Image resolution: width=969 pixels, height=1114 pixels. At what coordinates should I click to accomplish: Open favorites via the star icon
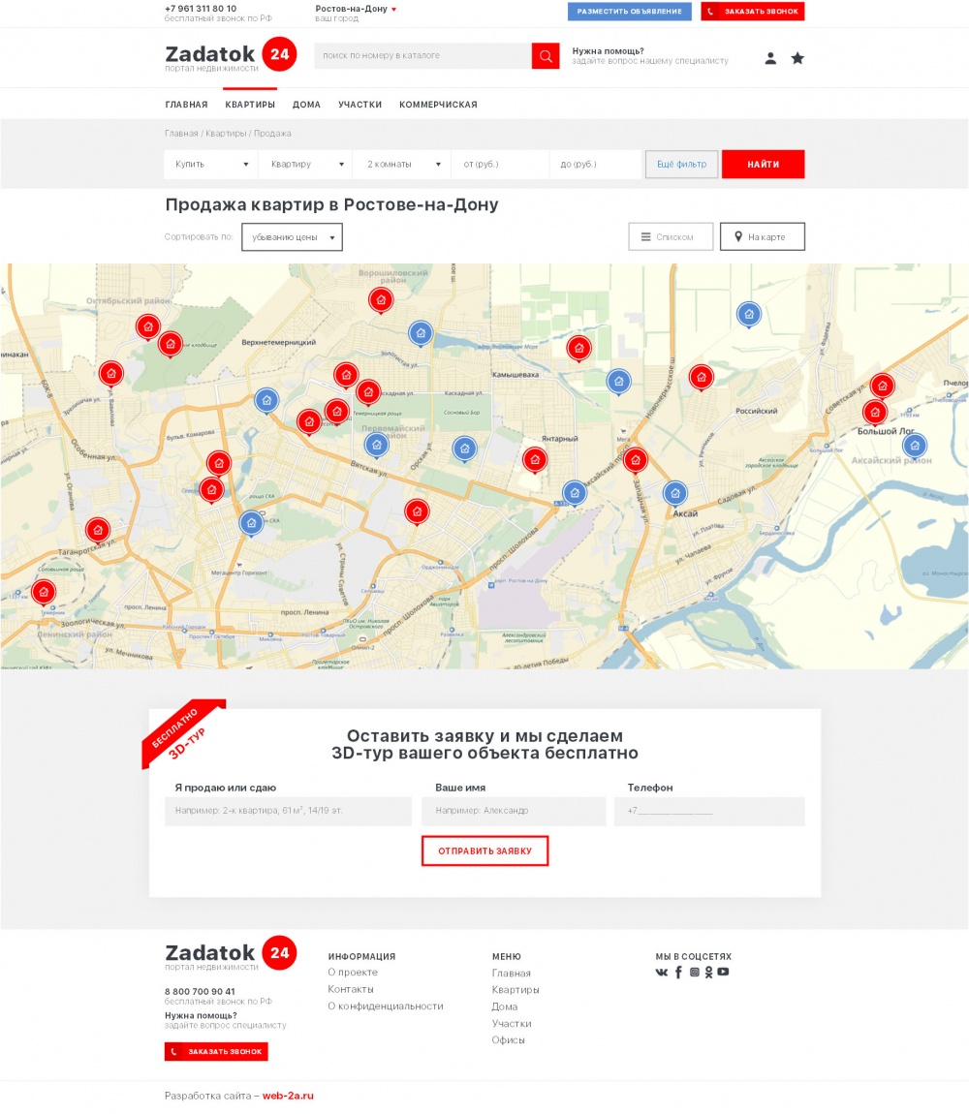(x=797, y=58)
